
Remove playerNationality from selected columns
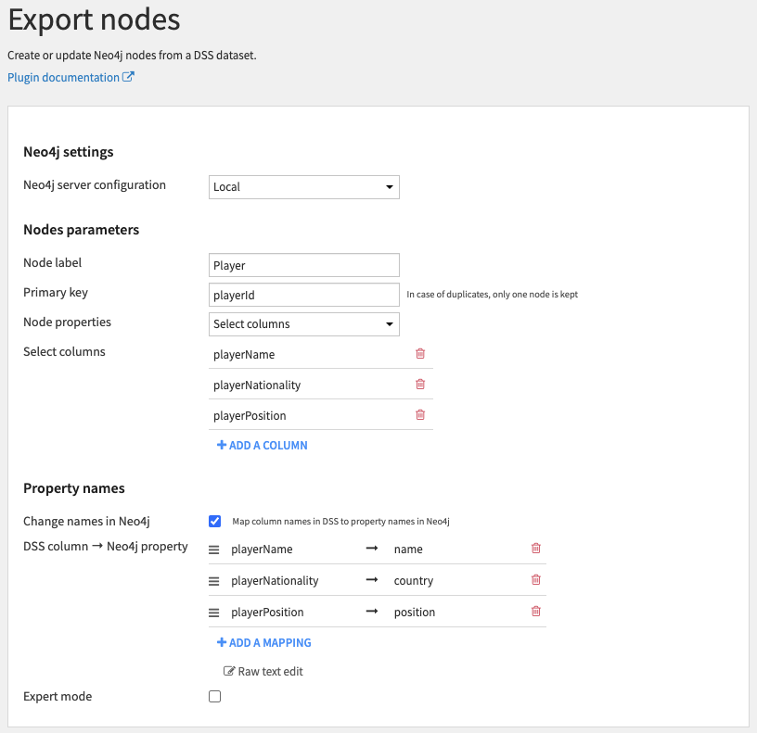click(420, 385)
